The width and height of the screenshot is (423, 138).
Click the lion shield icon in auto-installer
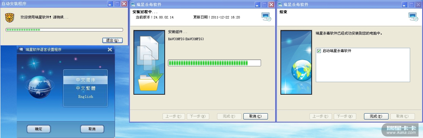click(x=10, y=18)
